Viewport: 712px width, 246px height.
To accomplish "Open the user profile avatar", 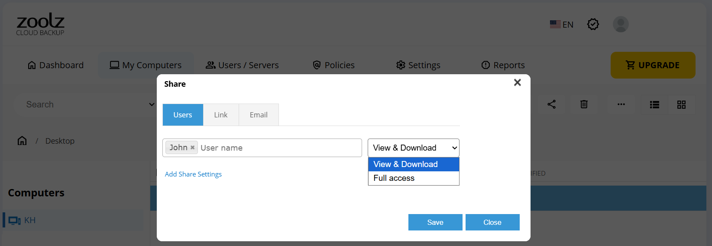I will tap(620, 24).
